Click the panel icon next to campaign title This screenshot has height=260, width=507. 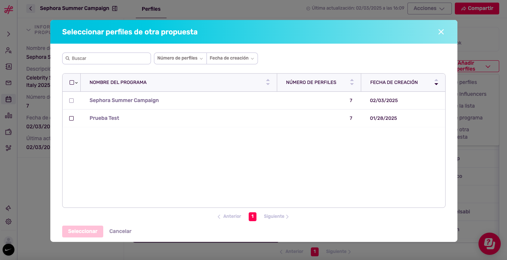(x=115, y=8)
